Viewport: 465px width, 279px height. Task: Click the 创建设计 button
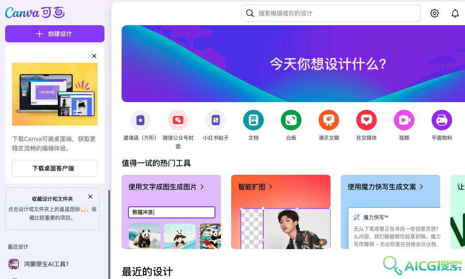tap(54, 34)
